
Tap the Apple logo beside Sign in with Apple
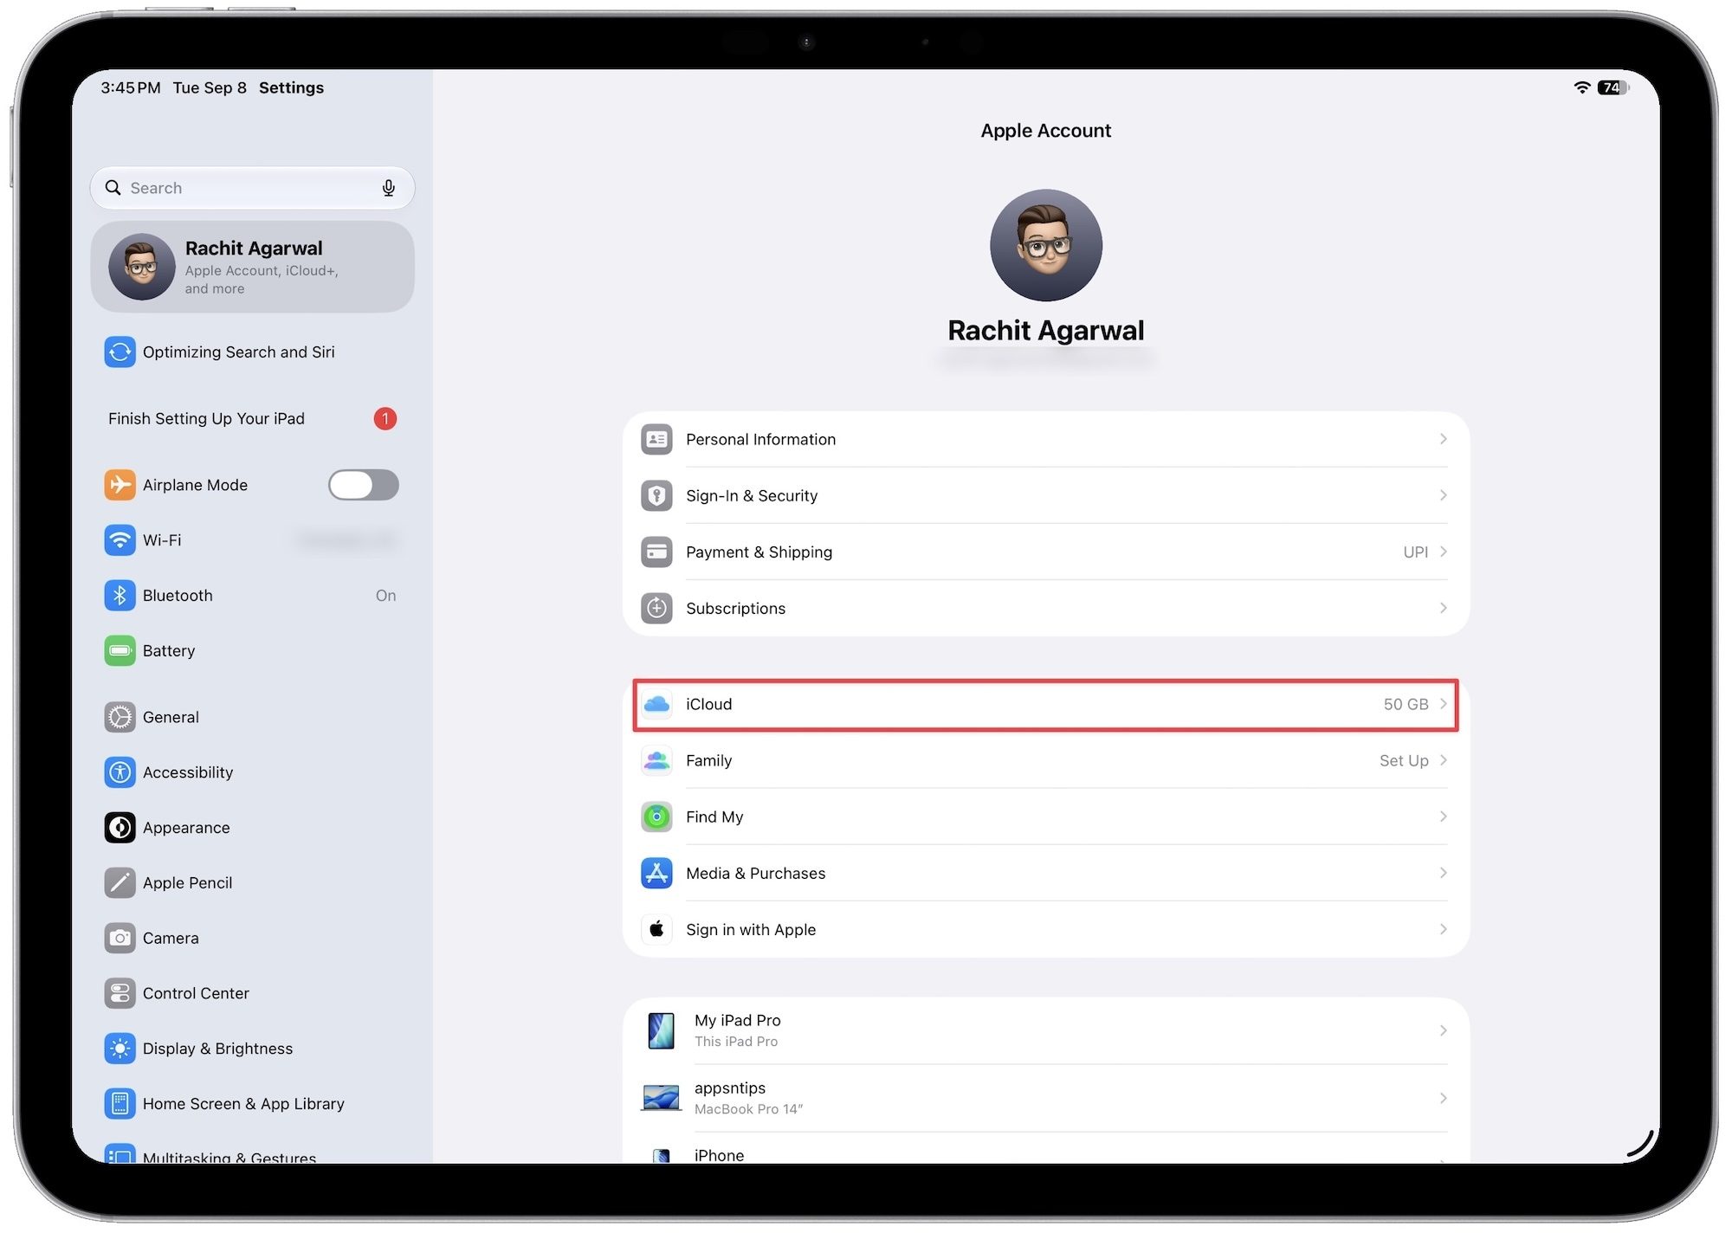[x=656, y=929]
